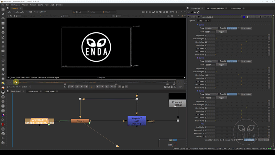The width and height of the screenshot is (275, 155).
Task: Toggle the viewer pause updating button
Action: point(167,12)
